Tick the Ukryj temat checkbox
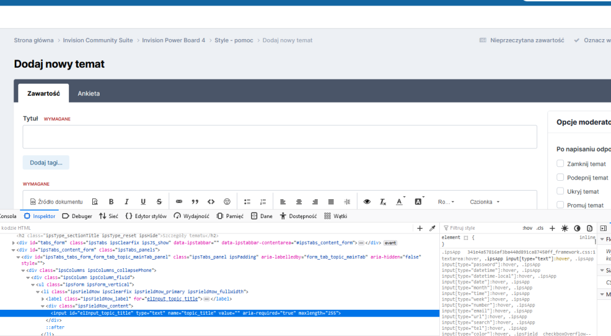 point(560,192)
